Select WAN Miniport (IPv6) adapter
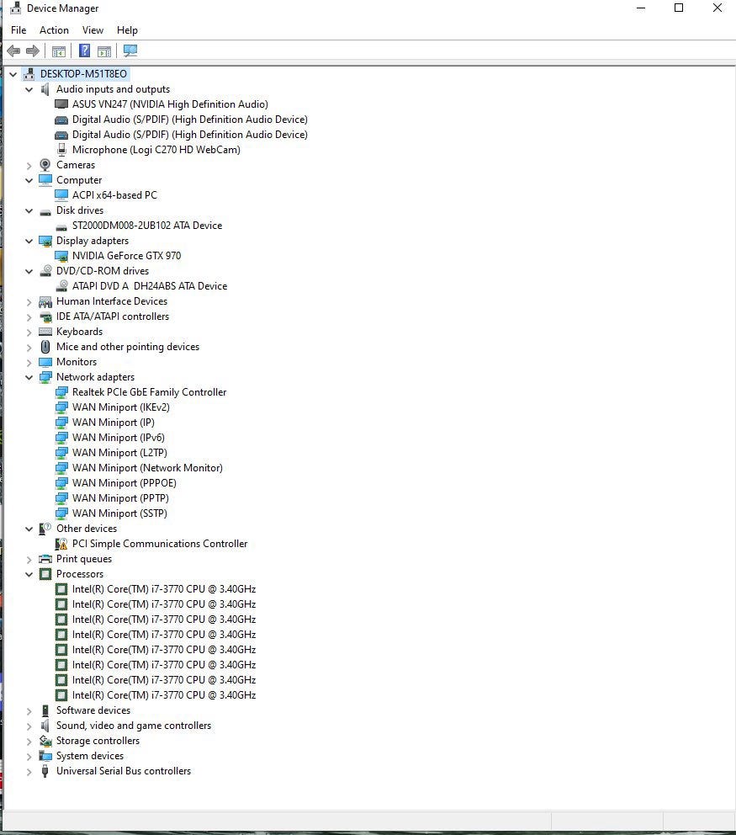 point(119,438)
